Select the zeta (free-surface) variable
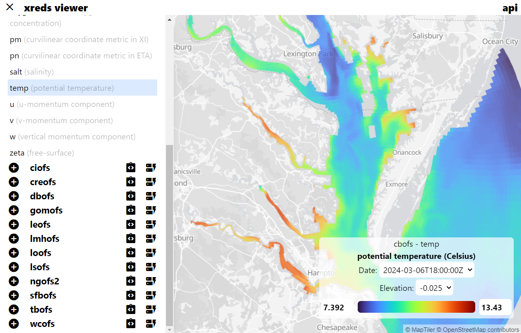 pos(42,153)
